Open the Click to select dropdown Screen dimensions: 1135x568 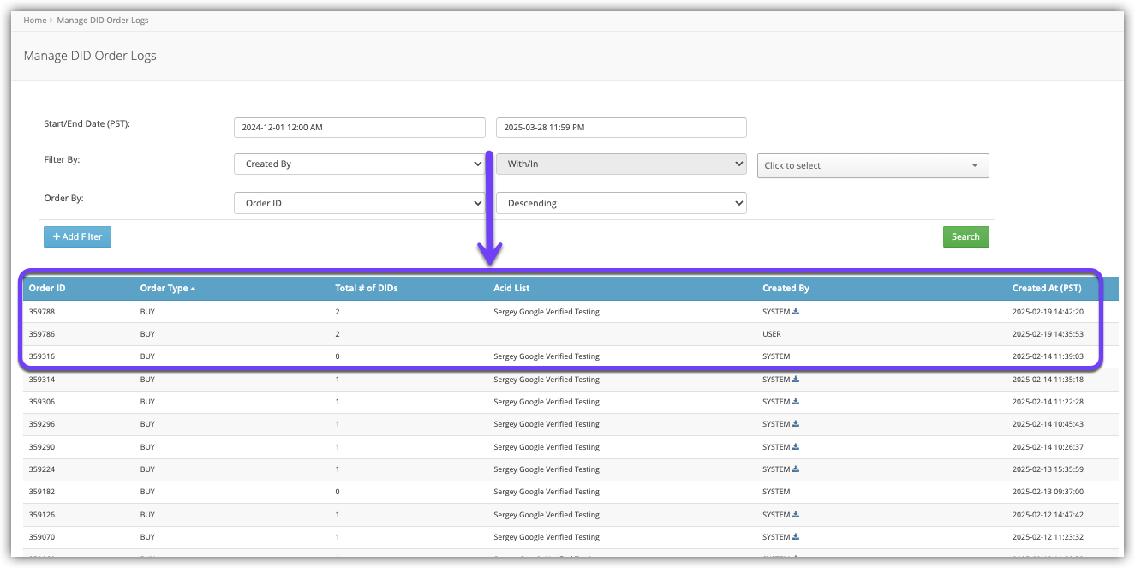pos(872,165)
